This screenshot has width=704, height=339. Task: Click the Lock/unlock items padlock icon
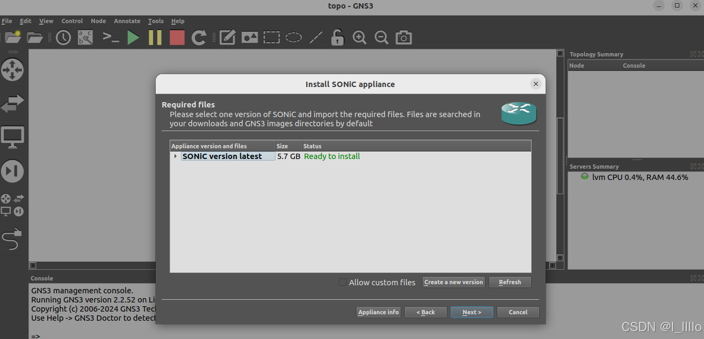coord(338,37)
